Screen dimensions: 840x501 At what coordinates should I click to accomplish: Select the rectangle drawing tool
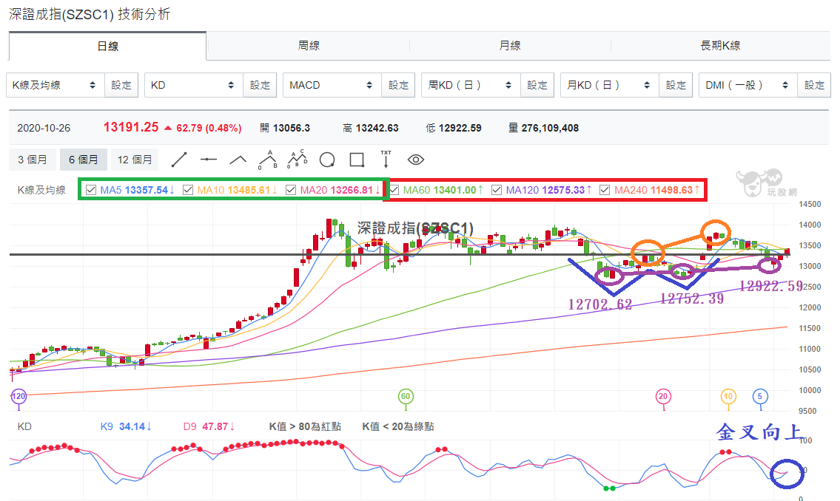pyautogui.click(x=357, y=160)
